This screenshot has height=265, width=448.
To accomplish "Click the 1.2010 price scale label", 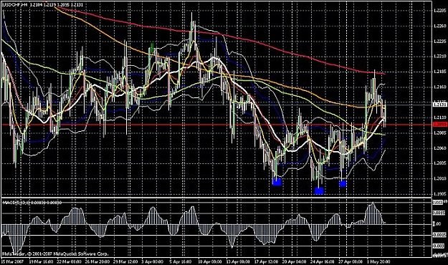I will [439, 179].
